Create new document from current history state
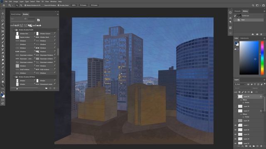Screen dimensions: 266x149 tap(253, 34)
